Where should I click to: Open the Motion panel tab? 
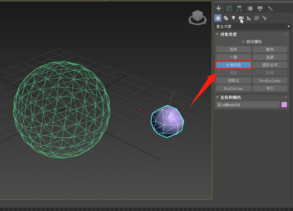(250, 8)
